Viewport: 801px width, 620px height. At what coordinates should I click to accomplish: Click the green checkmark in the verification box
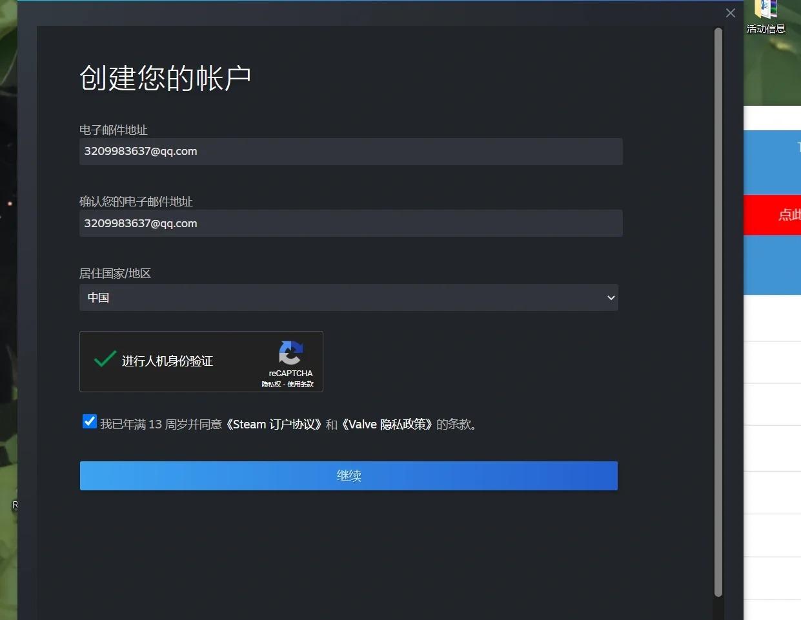[104, 359]
